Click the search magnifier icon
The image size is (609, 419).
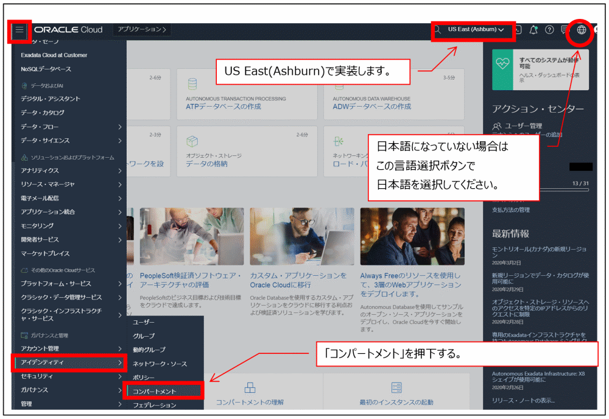pyautogui.click(x=437, y=30)
